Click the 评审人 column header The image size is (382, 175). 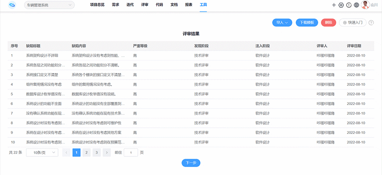tap(322, 46)
